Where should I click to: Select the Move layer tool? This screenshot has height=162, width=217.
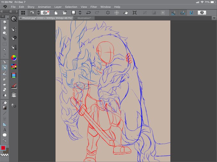tap(4, 39)
